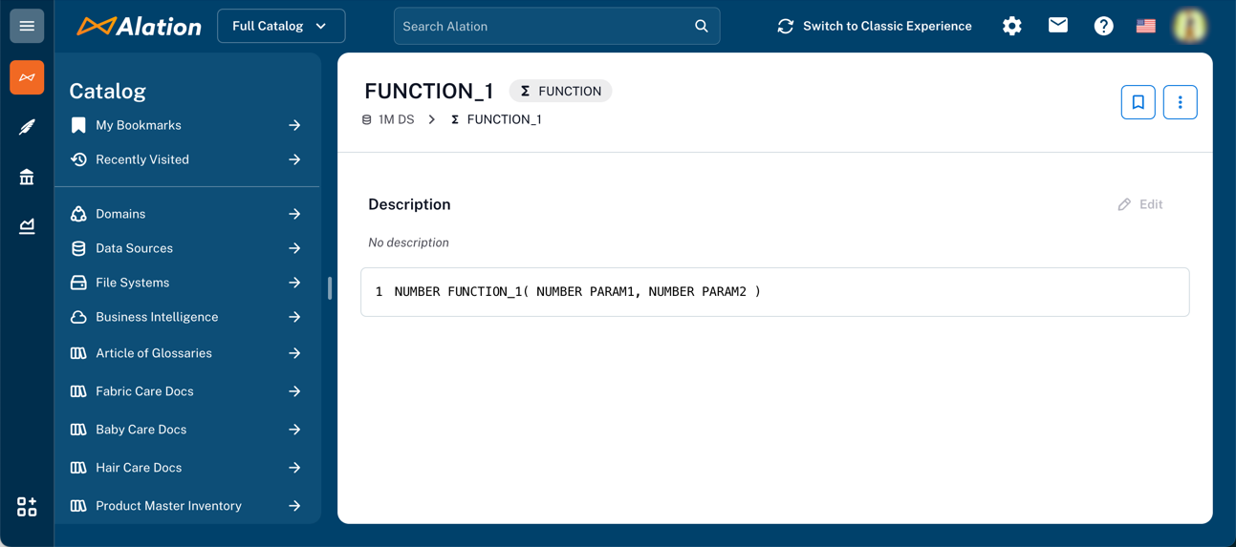
Task: Click the sidebar resize handle
Action: pyautogui.click(x=330, y=288)
